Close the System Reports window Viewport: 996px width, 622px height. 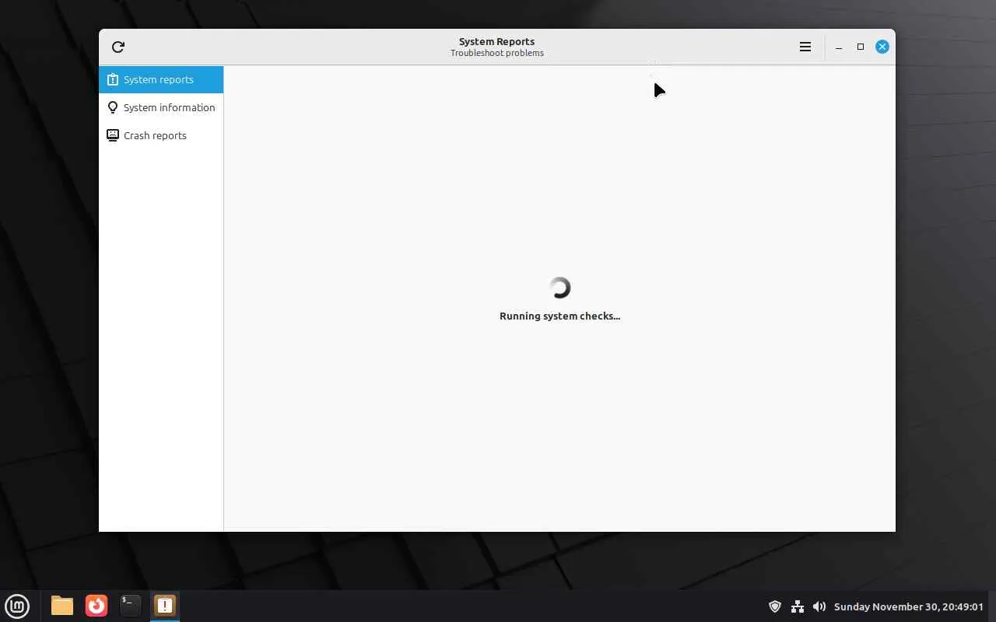pos(882,47)
